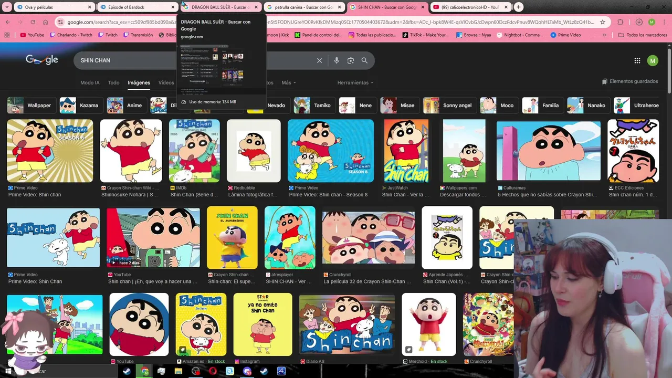Open the first Steam taskbar icon
The height and width of the screenshot is (378, 672).
[x=127, y=371]
